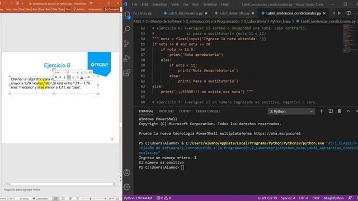Viewport: 358px width, 201px height.
Task: Open the feedback icon in the VS Code status bar
Action: point(350,198)
